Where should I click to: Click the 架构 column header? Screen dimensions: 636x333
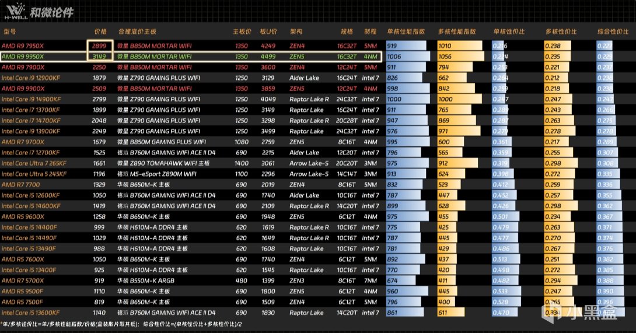click(296, 31)
